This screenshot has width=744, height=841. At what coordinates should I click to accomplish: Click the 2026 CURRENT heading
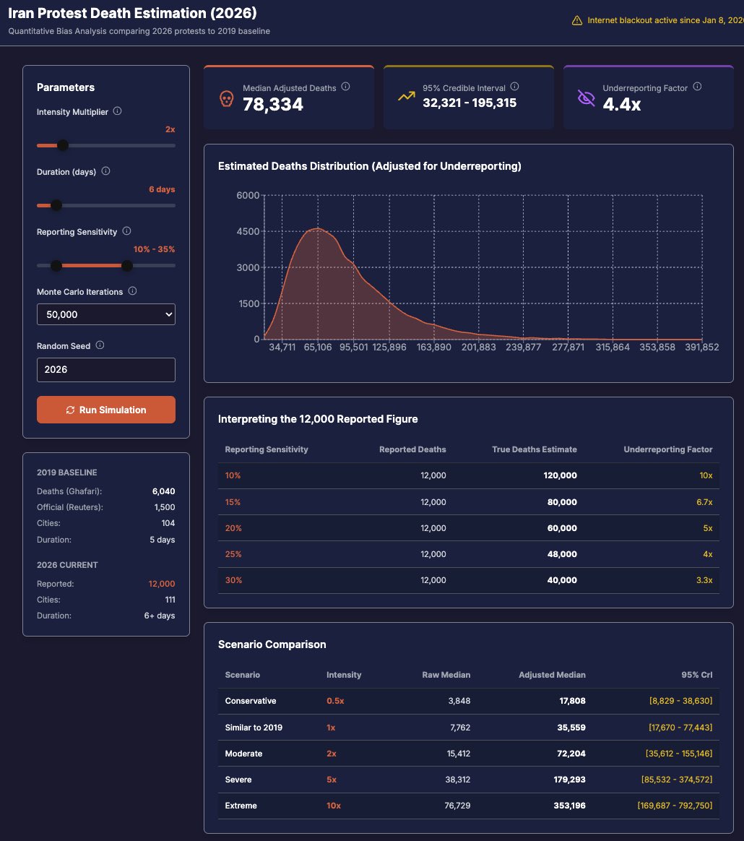67,565
